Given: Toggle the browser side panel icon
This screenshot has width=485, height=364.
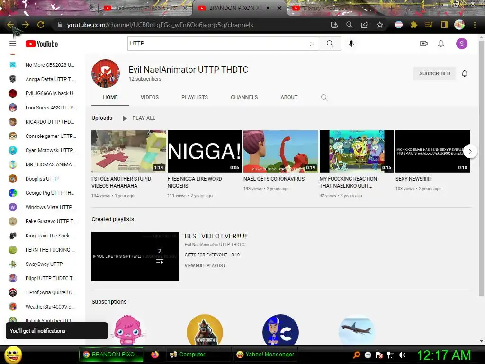Looking at the screenshot, I should click(444, 25).
